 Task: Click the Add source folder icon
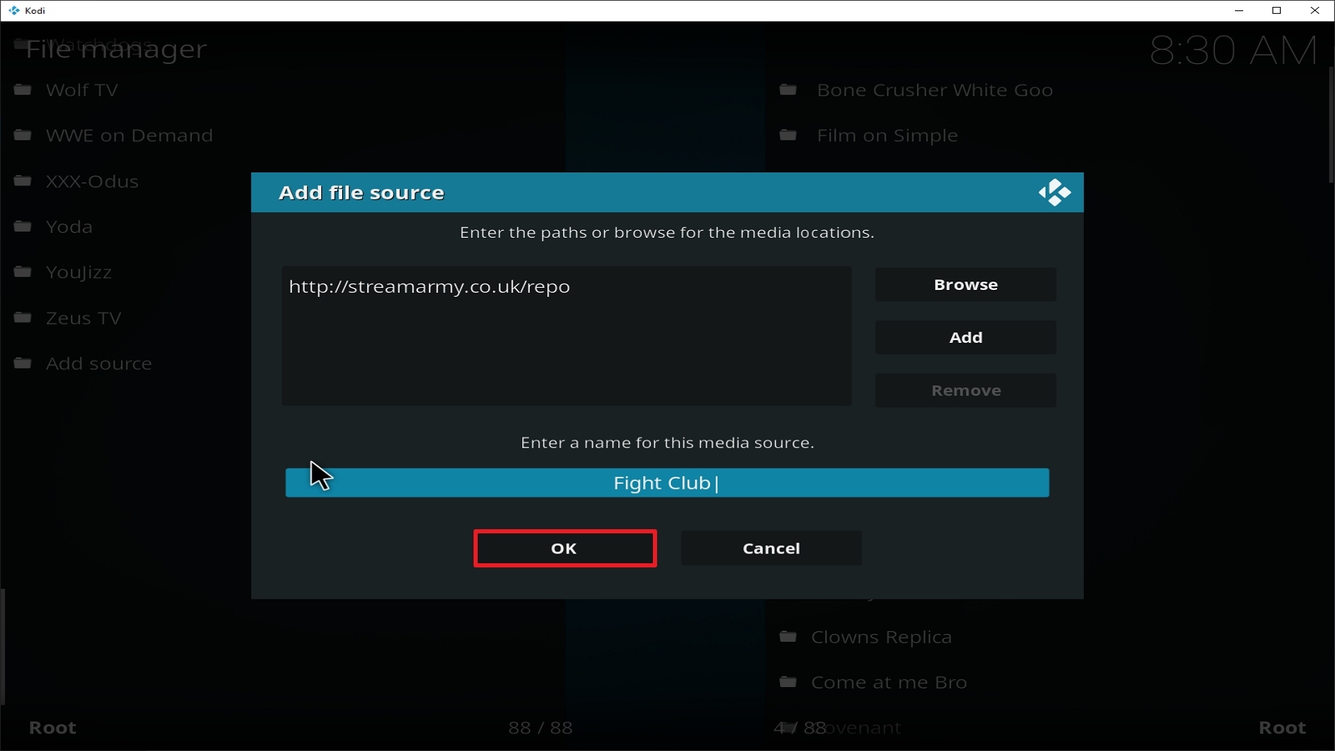(x=23, y=363)
